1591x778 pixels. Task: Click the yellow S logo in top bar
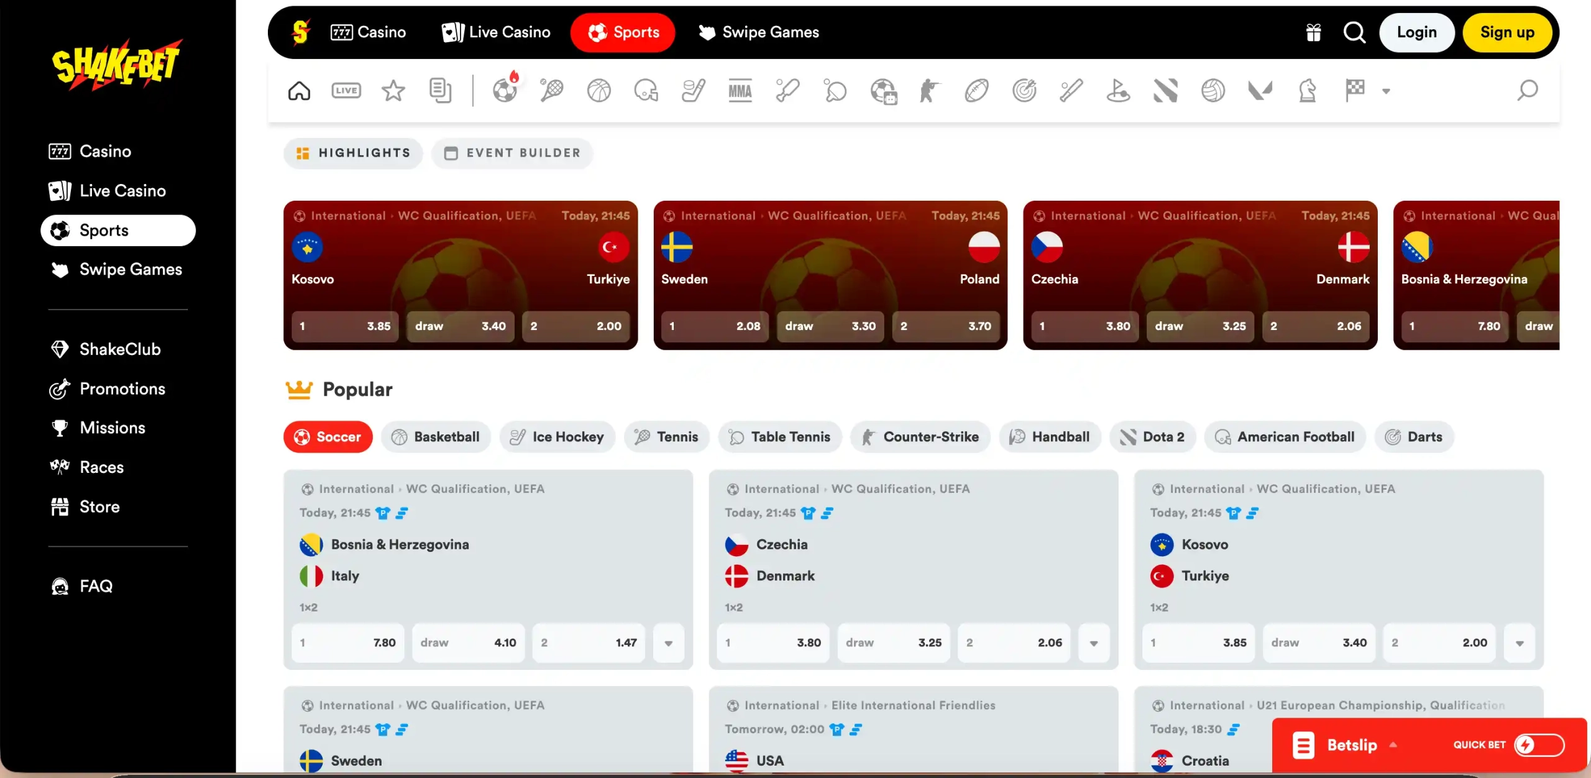pyautogui.click(x=301, y=32)
